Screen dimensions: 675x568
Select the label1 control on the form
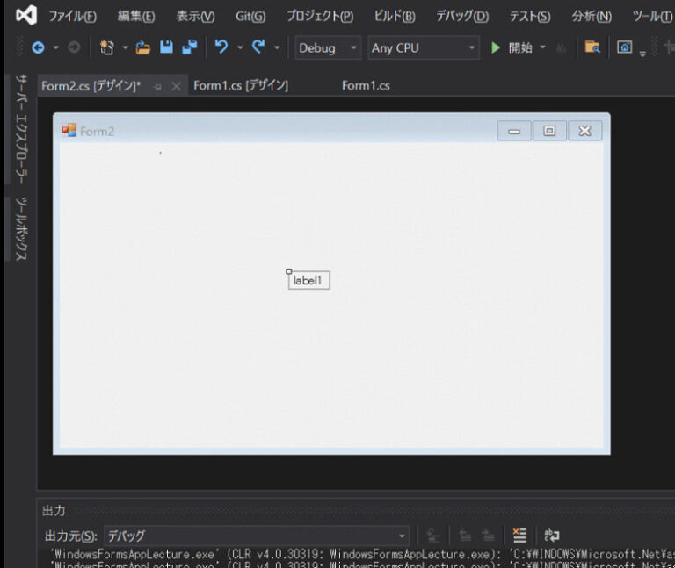[x=309, y=280]
